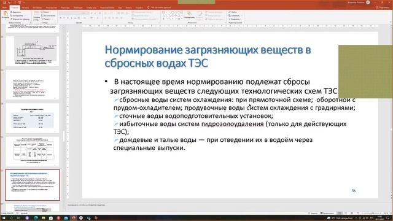393x221 pixels.
Task: Switch to Slide Sorter view in status bar
Action: pos(346,213)
